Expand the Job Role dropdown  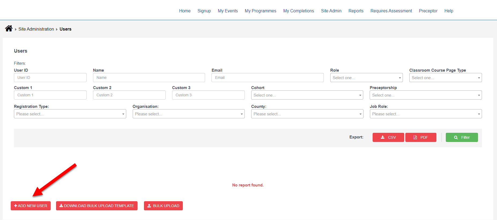(426, 114)
